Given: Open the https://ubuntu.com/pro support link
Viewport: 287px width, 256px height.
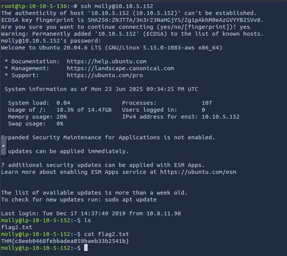Looking at the screenshot, I should (105, 75).
